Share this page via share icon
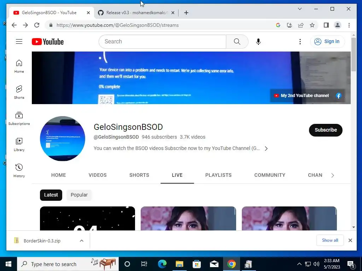362x271 pixels. point(300,25)
